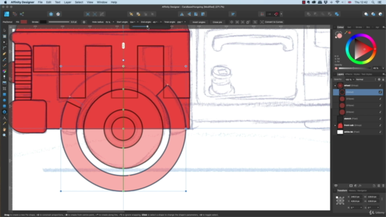The width and height of the screenshot is (386, 217).
Task: Toggle visibility of wheel group layer
Action: [381, 86]
